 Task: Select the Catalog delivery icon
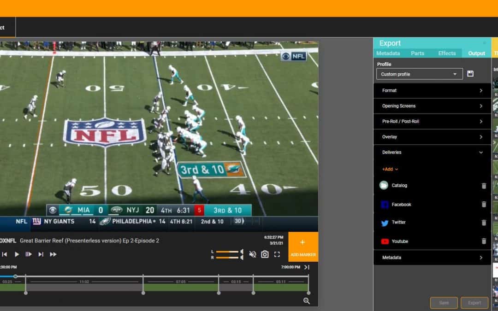(x=384, y=185)
